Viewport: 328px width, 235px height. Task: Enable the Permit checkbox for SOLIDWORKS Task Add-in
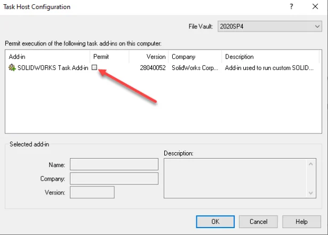click(x=94, y=67)
